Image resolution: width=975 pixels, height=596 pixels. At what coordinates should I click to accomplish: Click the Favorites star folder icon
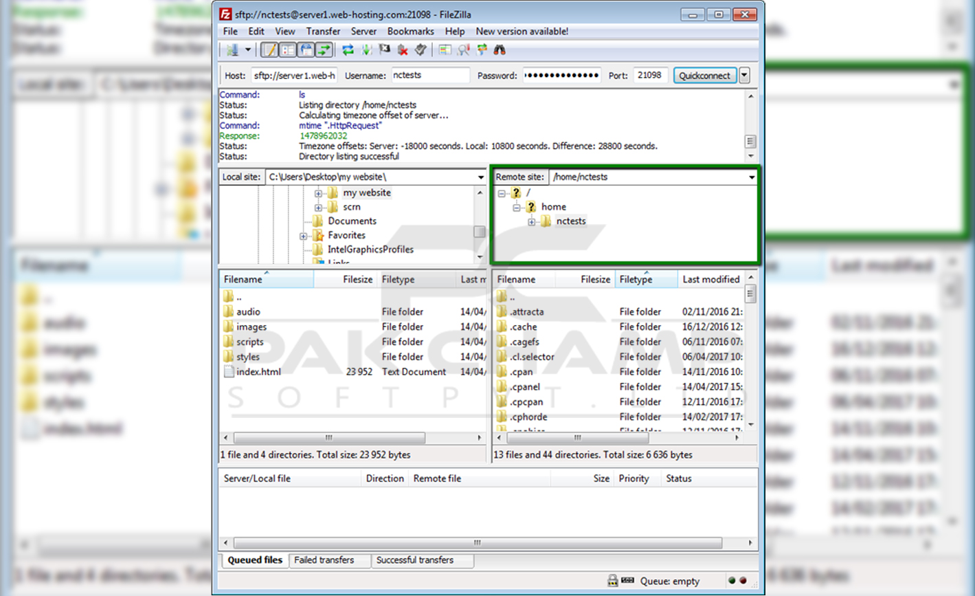click(x=317, y=235)
